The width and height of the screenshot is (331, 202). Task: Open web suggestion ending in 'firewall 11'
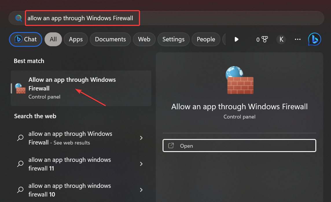point(81,164)
